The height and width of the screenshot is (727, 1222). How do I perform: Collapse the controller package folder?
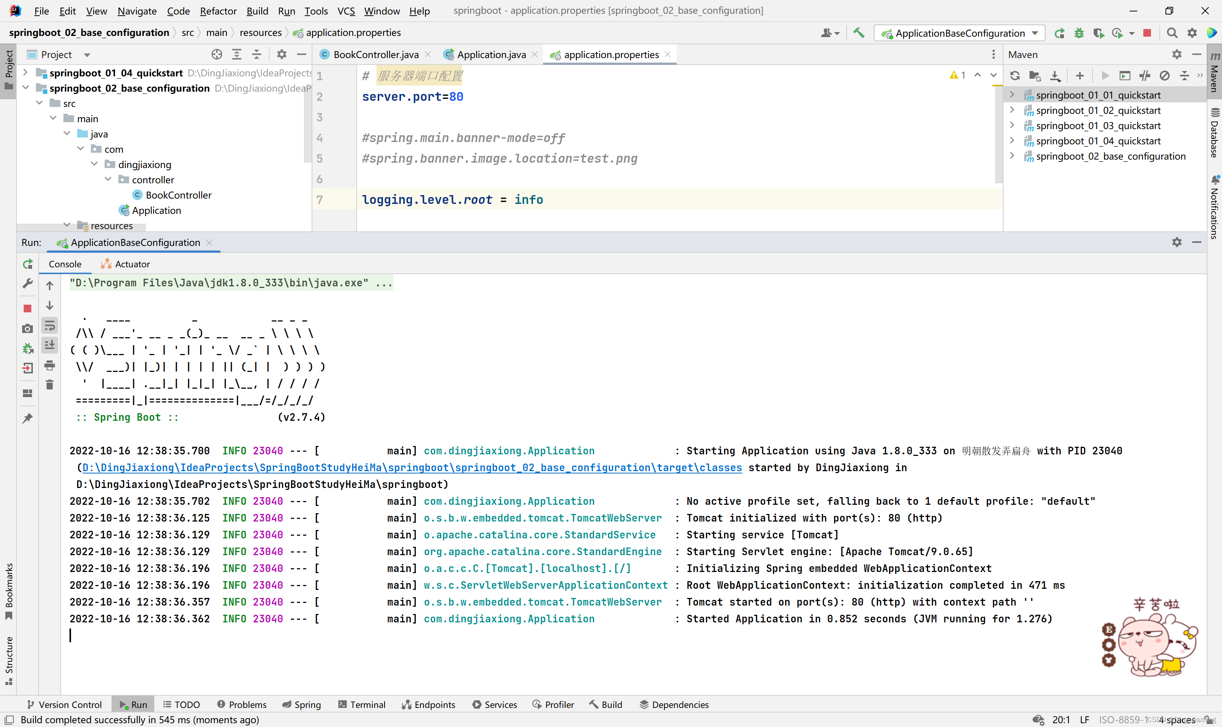[108, 179]
